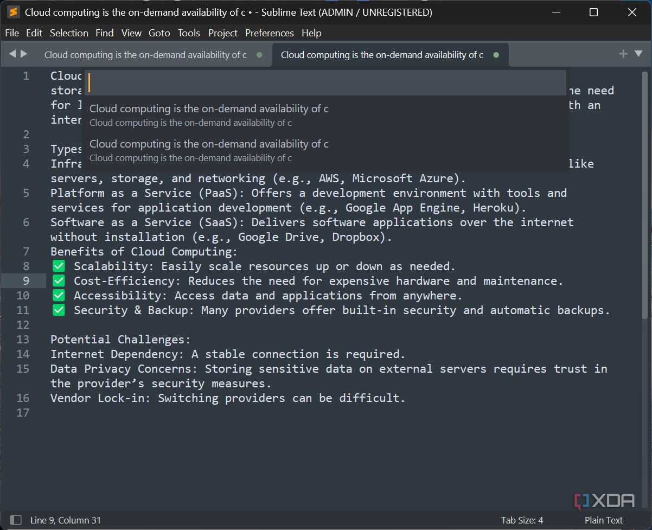Open the Find menu
This screenshot has width=652, height=530.
(105, 33)
